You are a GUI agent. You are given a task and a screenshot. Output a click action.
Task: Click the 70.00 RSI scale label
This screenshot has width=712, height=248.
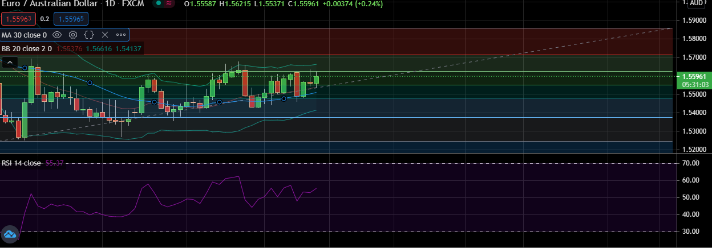click(x=690, y=163)
